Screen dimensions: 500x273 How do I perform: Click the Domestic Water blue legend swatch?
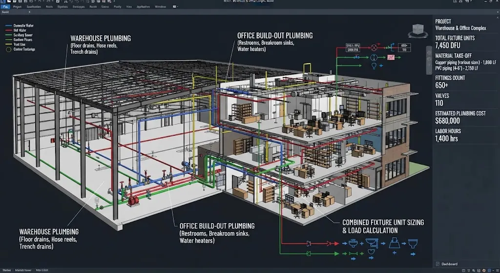pyautogui.click(x=9, y=25)
